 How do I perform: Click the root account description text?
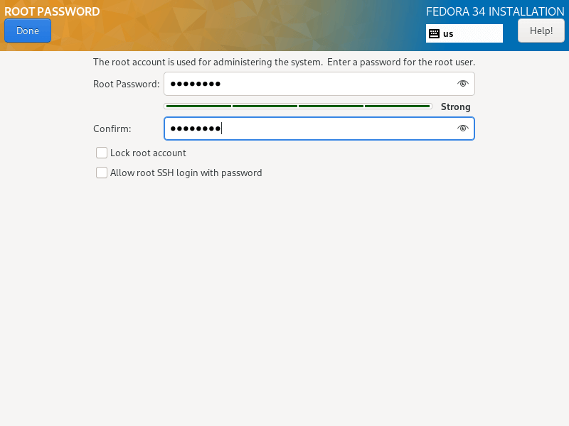(x=284, y=62)
